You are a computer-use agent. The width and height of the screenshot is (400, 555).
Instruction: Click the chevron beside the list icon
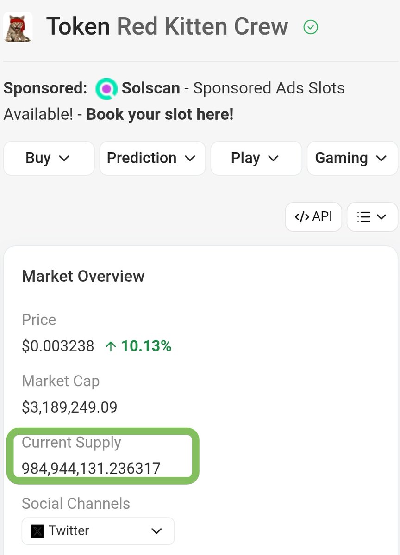click(x=381, y=217)
